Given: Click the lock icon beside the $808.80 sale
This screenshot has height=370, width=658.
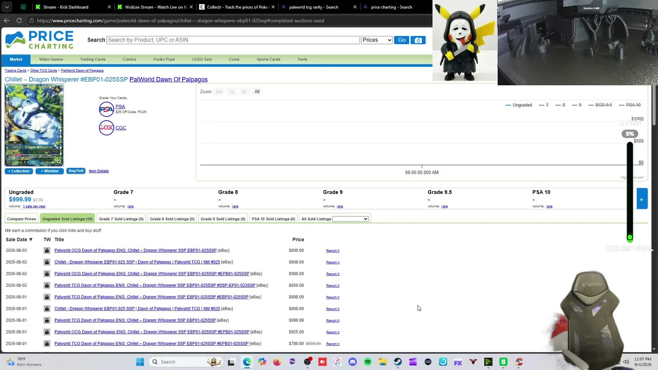Looking at the screenshot, I should click(x=47, y=262).
